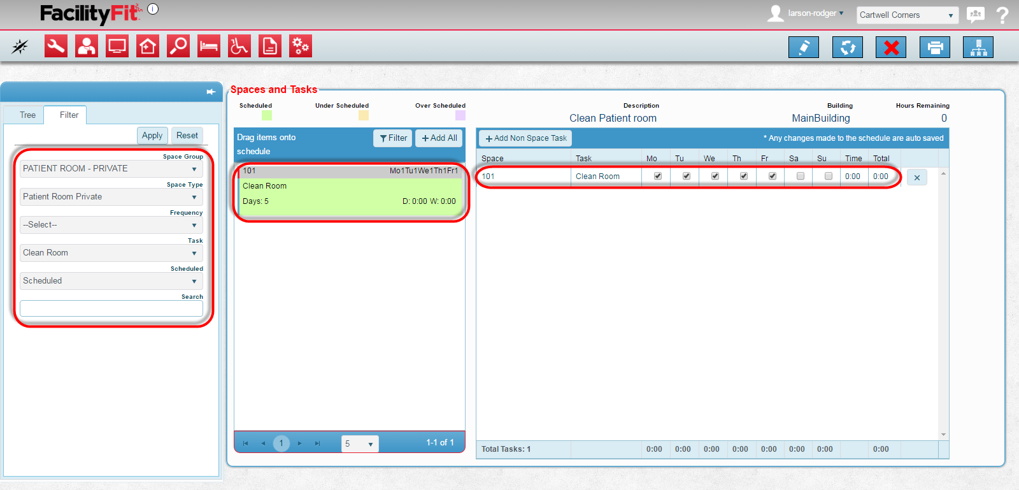
Task: Click the red wrench maintenance icon
Action: click(56, 46)
